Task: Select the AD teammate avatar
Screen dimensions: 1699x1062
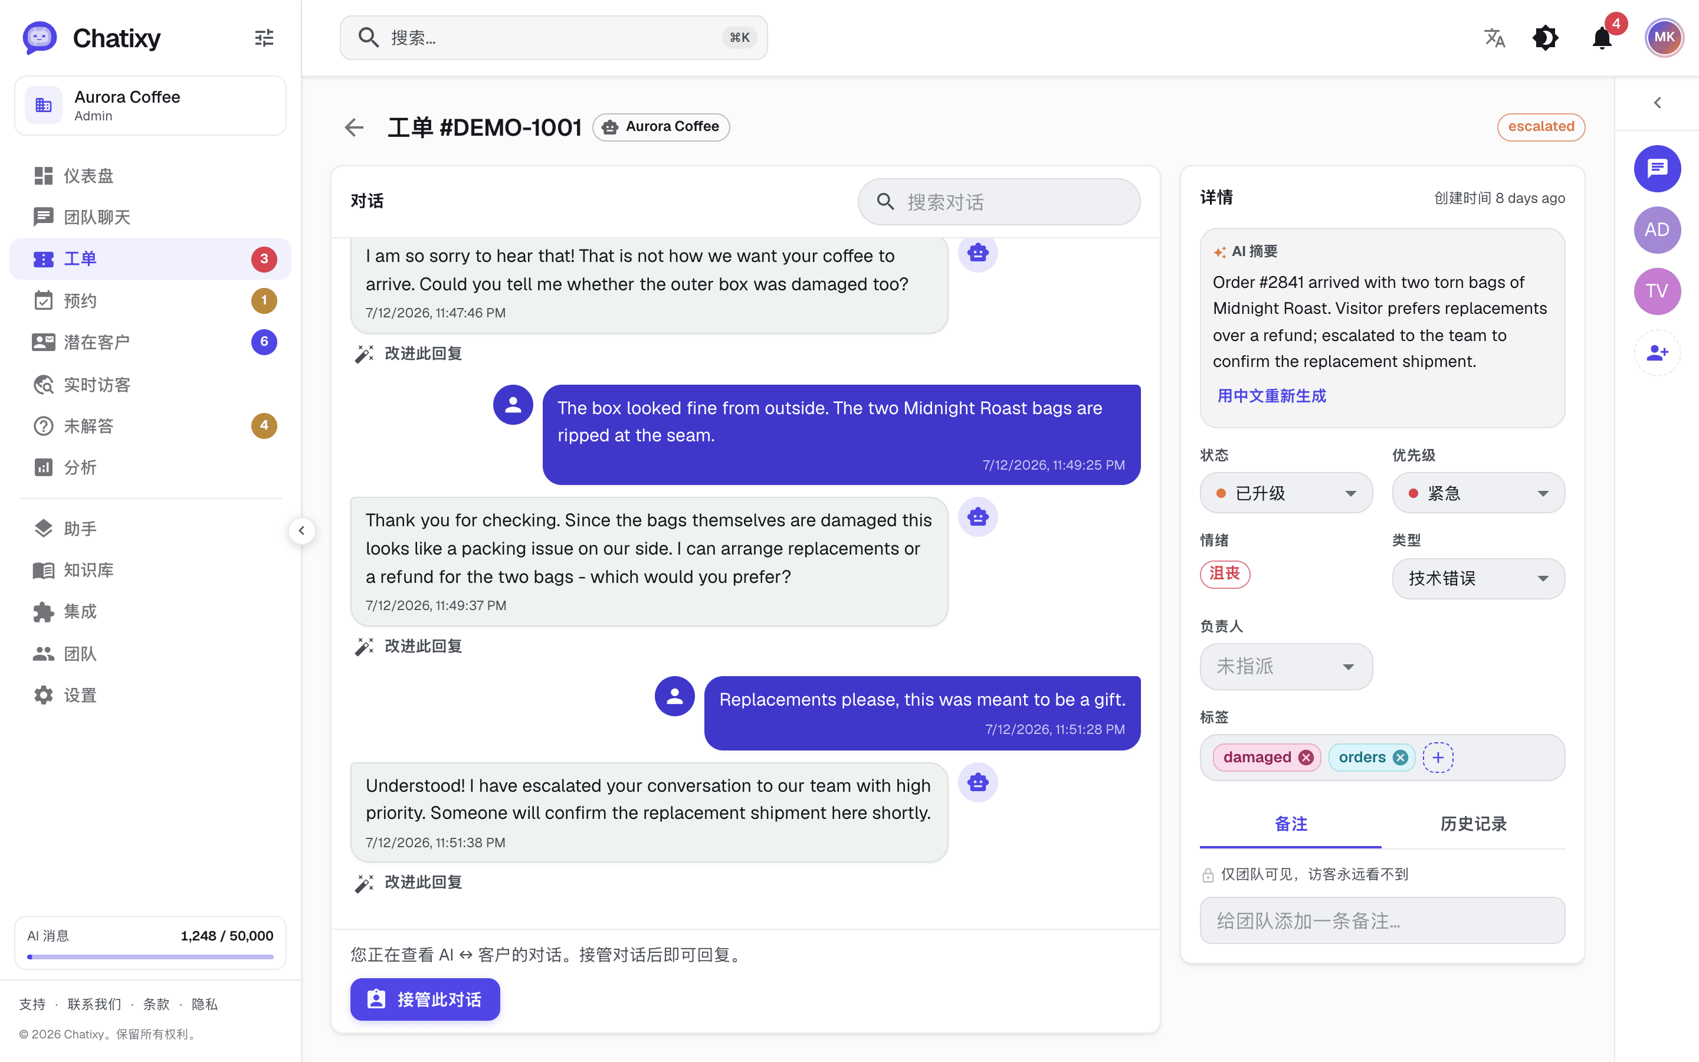Action: [x=1657, y=230]
